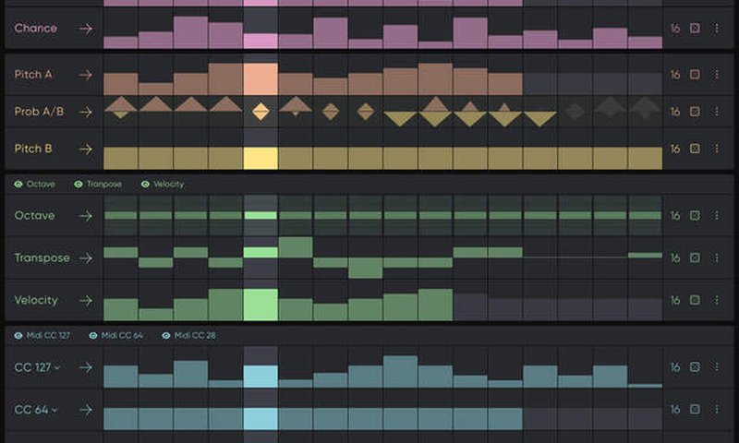Toggle visibility of the Octave lane
Image resolution: width=739 pixels, height=443 pixels.
coord(19,185)
